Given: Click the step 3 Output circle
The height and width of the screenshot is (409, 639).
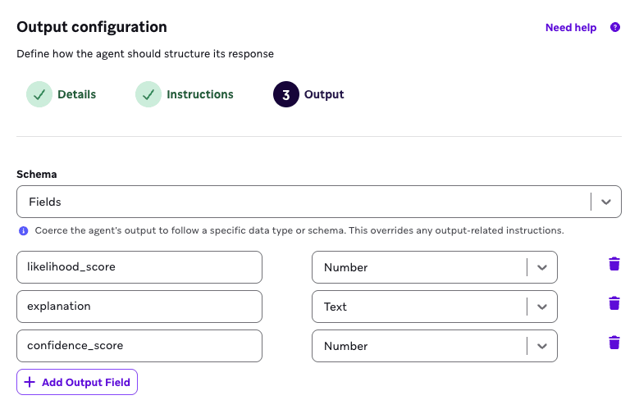Looking at the screenshot, I should coord(285,94).
